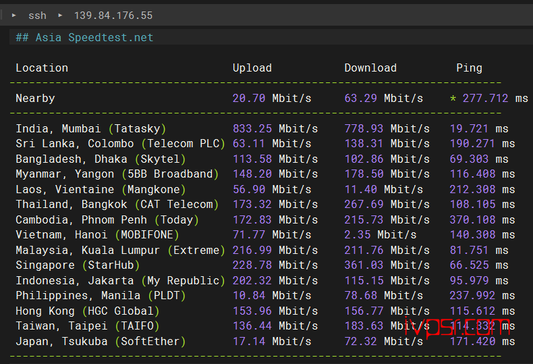Select Tsukuba download 72.32
The image size is (533, 364).
coord(361,341)
